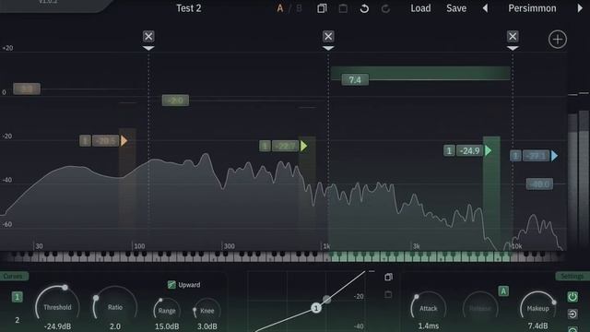Grab the white split handle near 10k
590x332 pixels.
(x=513, y=48)
